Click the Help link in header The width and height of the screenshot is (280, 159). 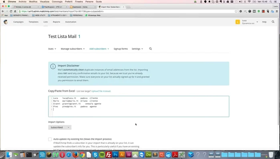(264, 22)
